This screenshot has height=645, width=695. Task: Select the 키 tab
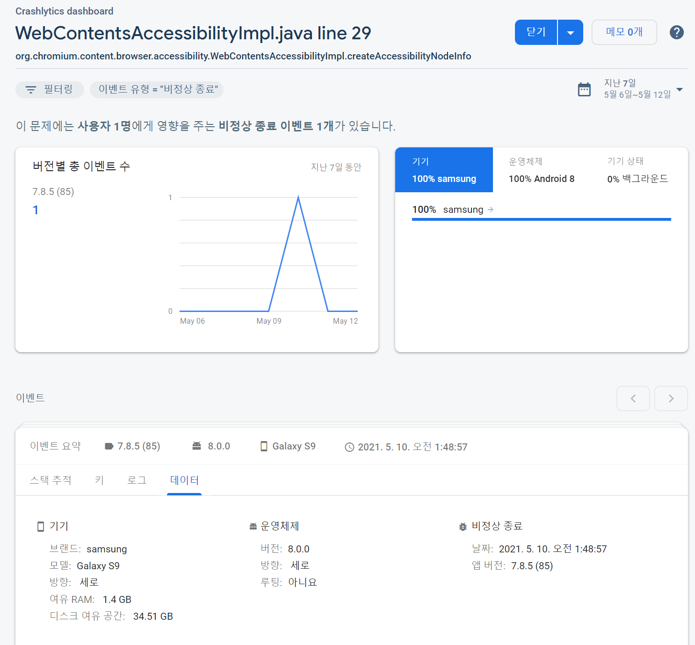coord(99,480)
